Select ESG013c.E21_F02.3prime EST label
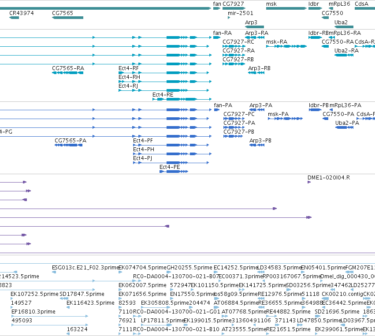 click(x=85, y=268)
